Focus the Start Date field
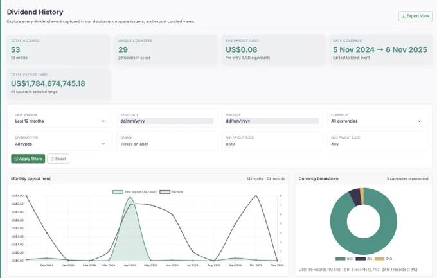Screen dimensions: 437x278 [167, 121]
